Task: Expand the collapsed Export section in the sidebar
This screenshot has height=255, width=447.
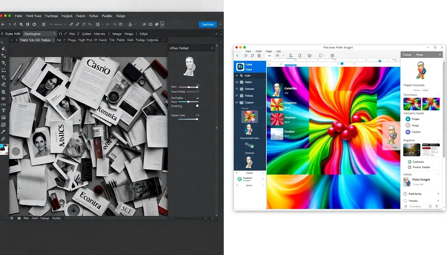Action: [249, 173]
